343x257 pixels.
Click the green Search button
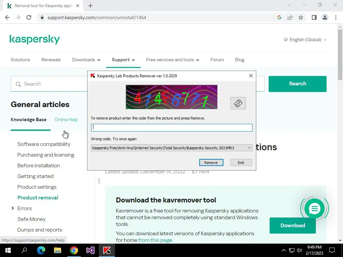click(x=297, y=84)
